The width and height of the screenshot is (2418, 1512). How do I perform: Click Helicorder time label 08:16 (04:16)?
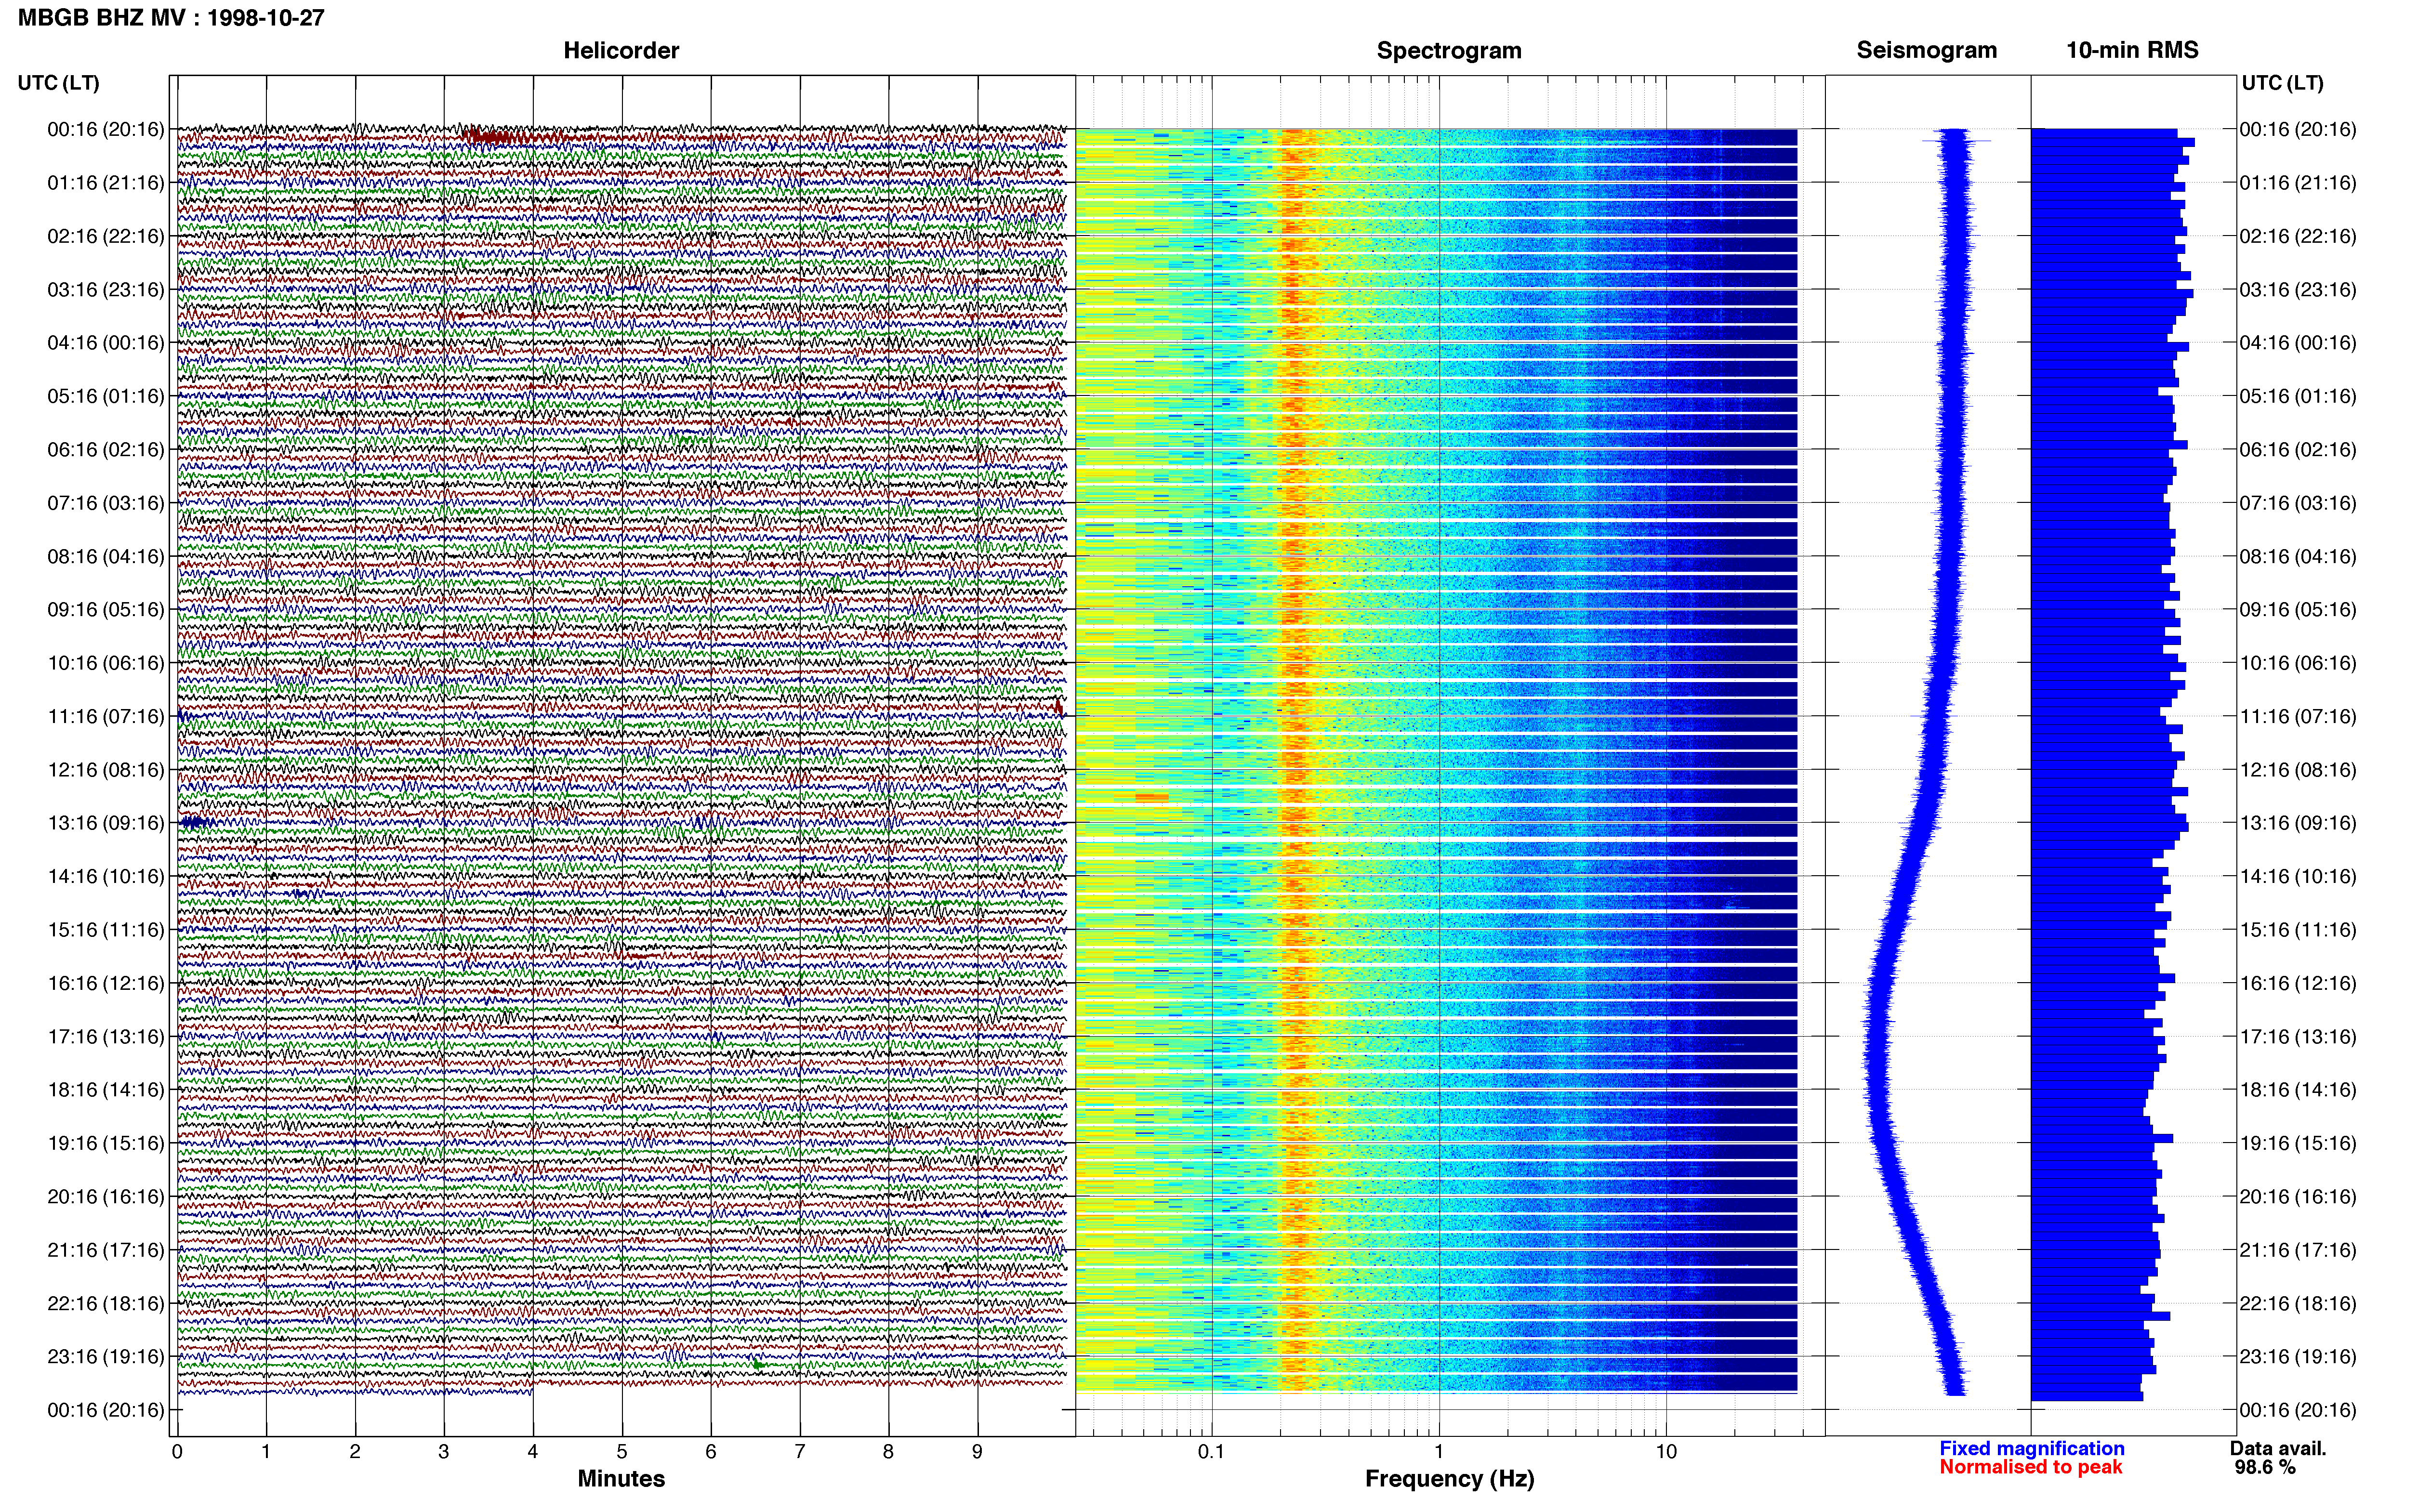pyautogui.click(x=106, y=556)
